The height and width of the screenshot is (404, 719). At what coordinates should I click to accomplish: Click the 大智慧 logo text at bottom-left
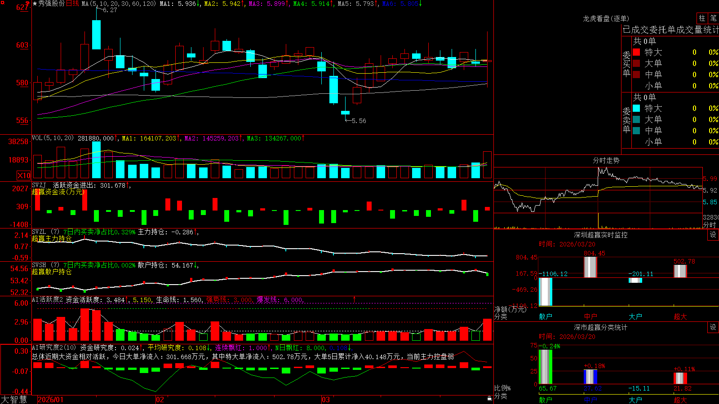click(14, 400)
